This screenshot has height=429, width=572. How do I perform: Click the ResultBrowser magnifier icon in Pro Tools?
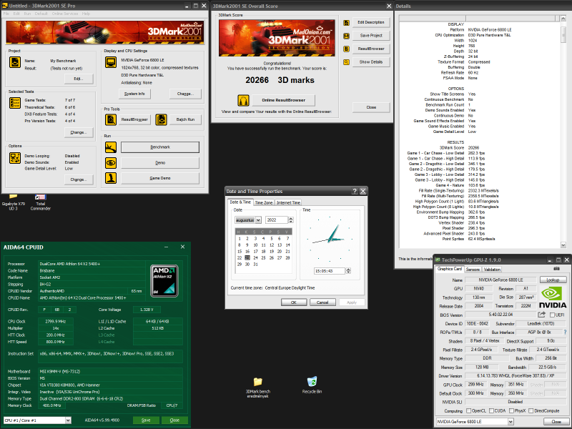click(111, 119)
